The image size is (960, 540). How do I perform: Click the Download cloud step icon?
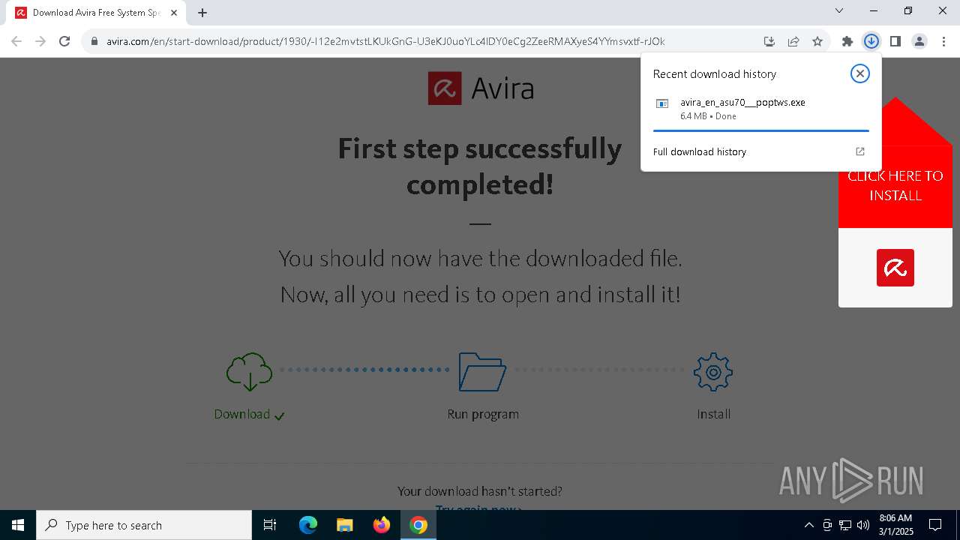249,372
